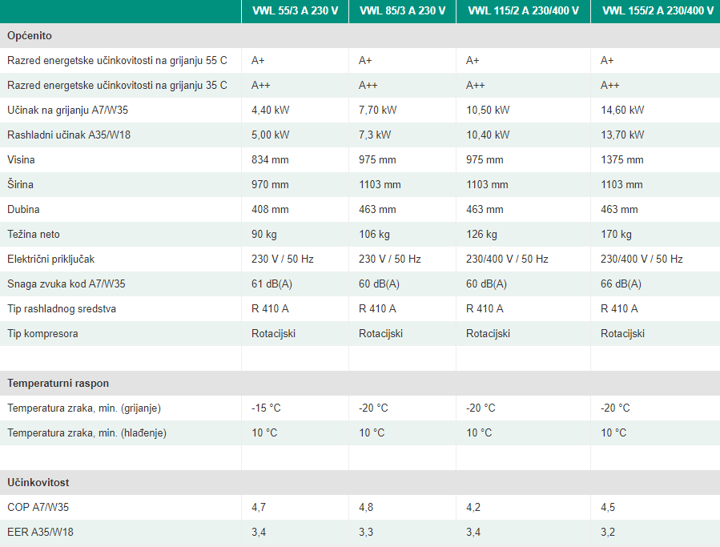Click the COP A7/W35 row label

pos(38,508)
